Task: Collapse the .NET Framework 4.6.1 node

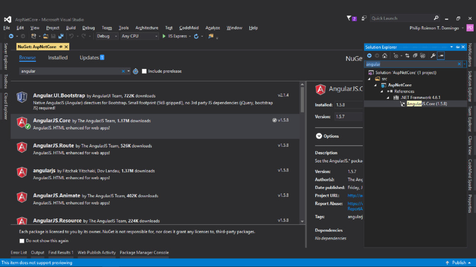Action: 388,98
